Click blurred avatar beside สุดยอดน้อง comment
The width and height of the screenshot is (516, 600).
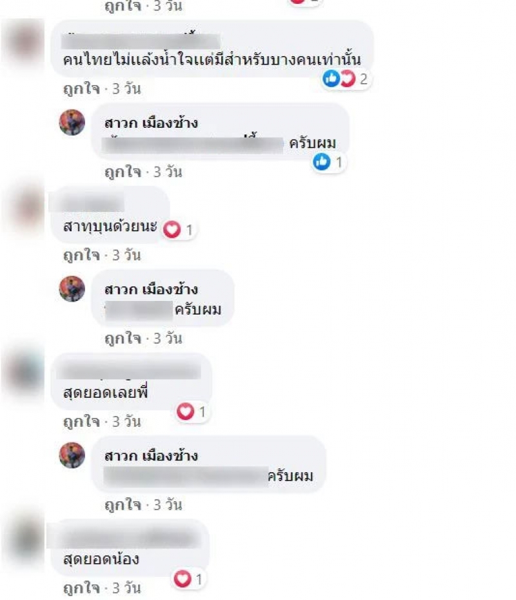point(23,541)
